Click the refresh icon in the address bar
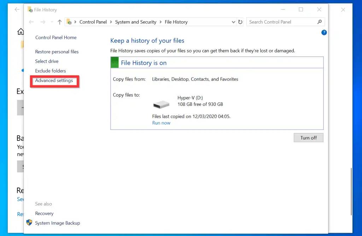Screen dimensions: 362x236 click(x=240, y=22)
